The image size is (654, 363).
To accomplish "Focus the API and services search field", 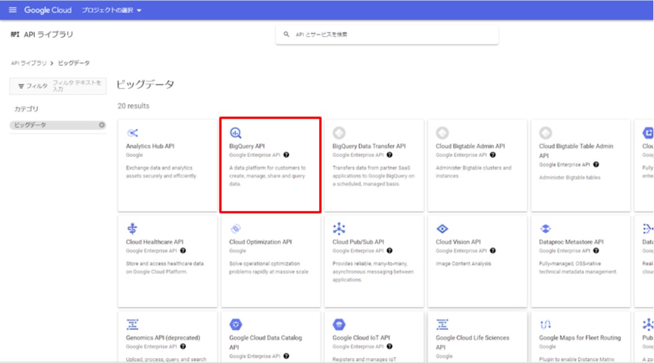I will 387,35.
